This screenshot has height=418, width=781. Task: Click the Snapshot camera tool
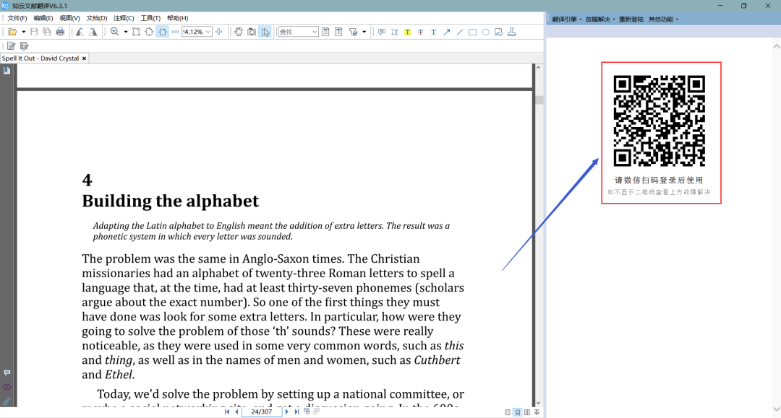pos(252,32)
